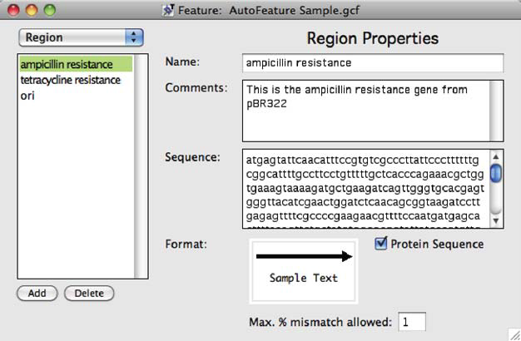Click the blue Sequence scrollbar thumb
The image size is (521, 341).
(496, 173)
